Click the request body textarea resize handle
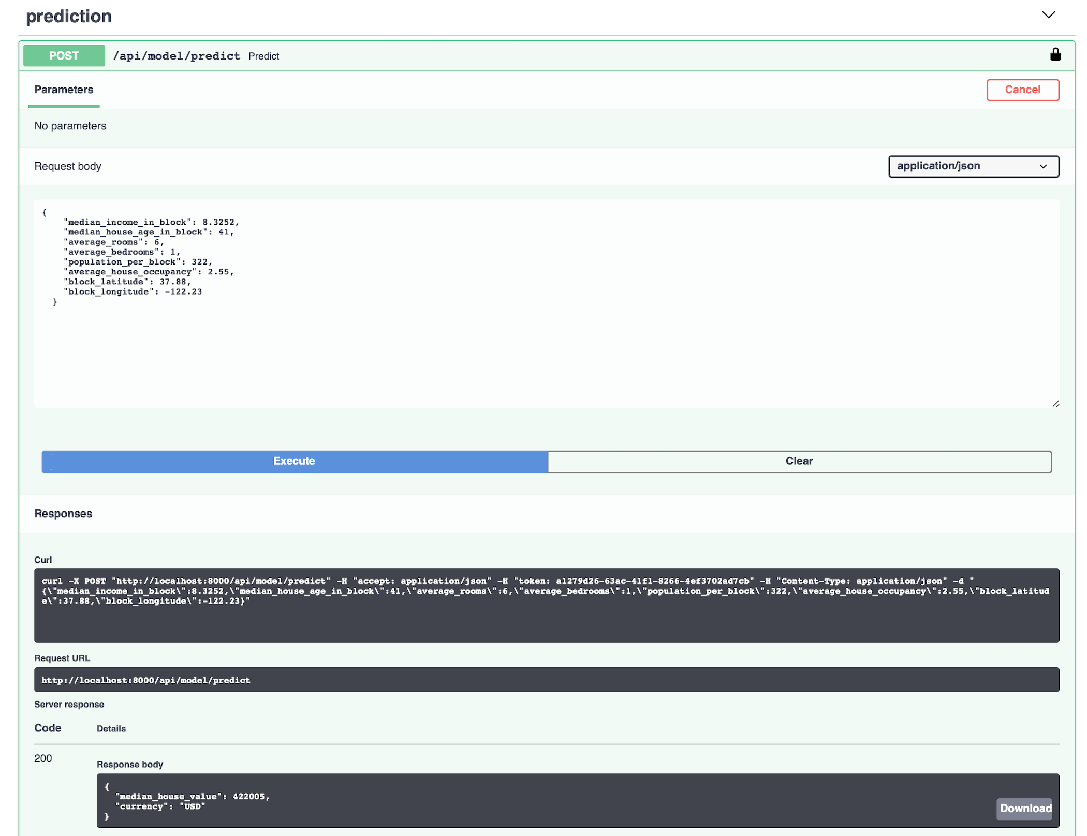Viewport: 1087px width, 836px height. (x=1055, y=404)
